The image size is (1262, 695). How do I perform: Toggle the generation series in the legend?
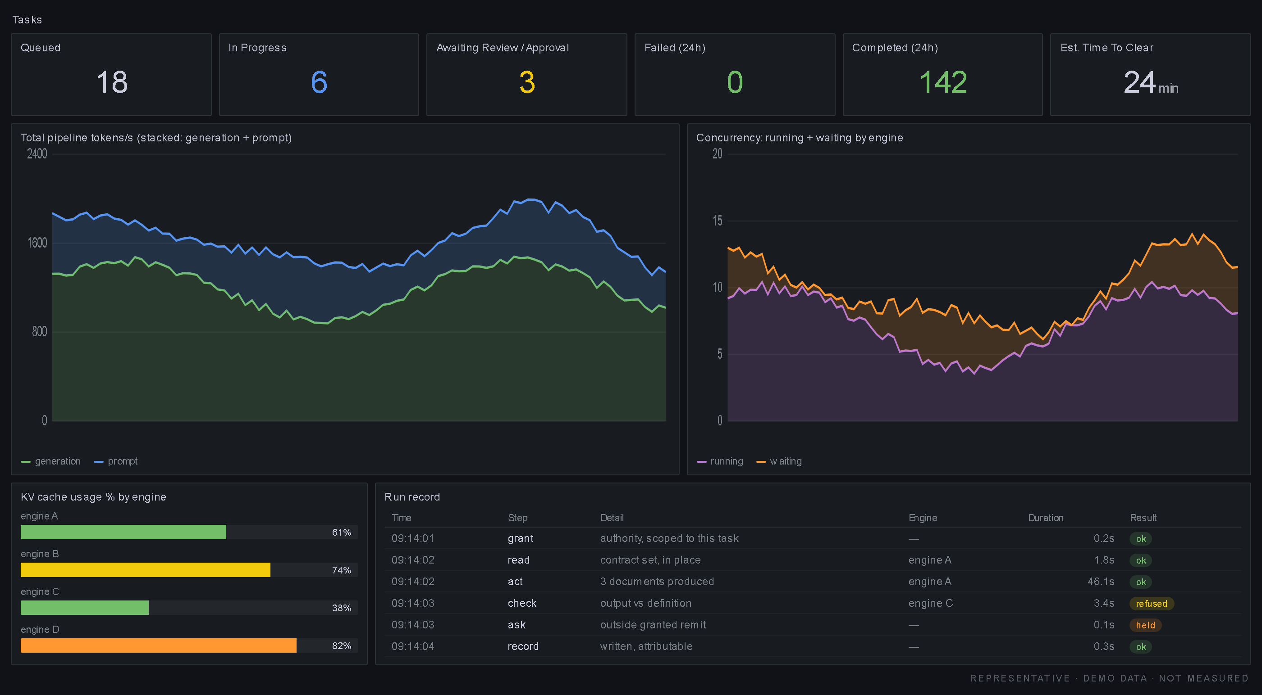[51, 461]
